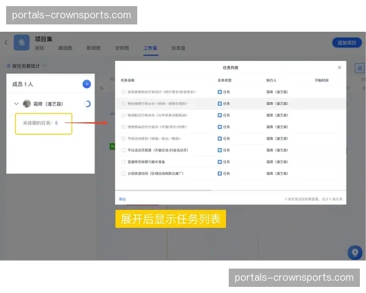Click the 项目集 blue logo icon
This screenshot has height=293, width=366.
point(22,43)
